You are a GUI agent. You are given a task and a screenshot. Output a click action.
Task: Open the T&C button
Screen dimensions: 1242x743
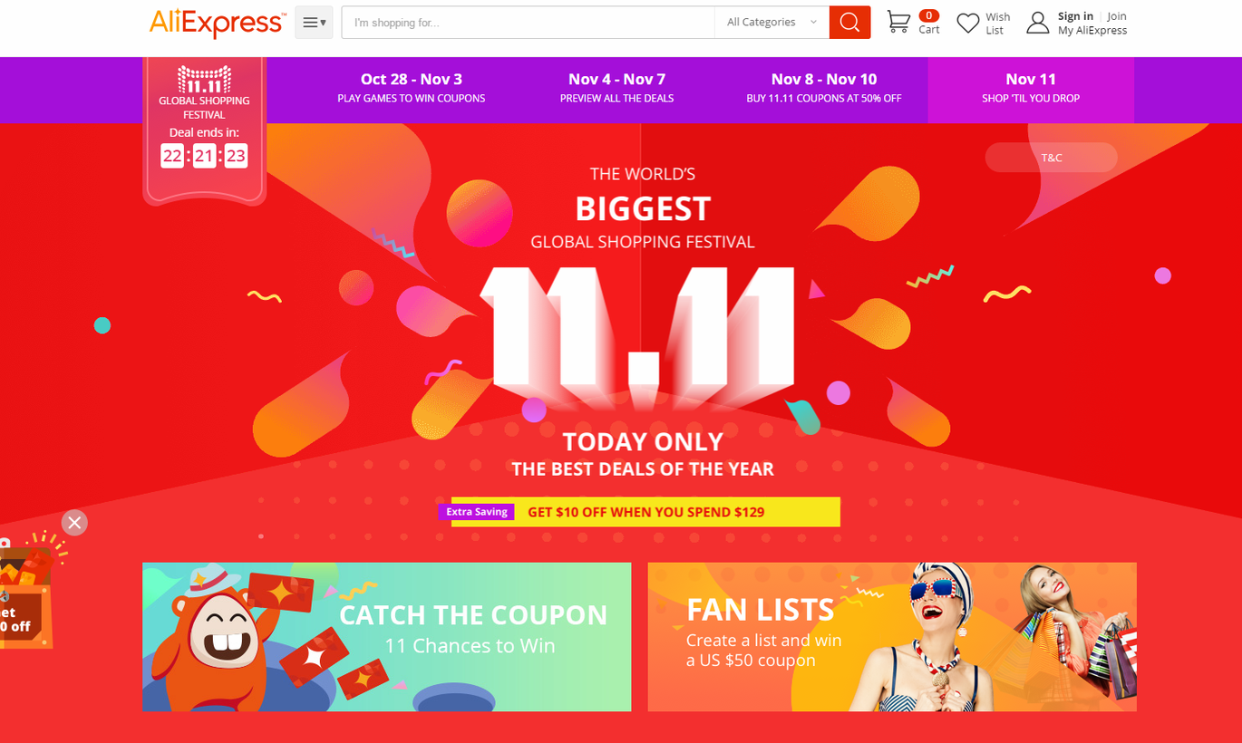coord(1052,158)
